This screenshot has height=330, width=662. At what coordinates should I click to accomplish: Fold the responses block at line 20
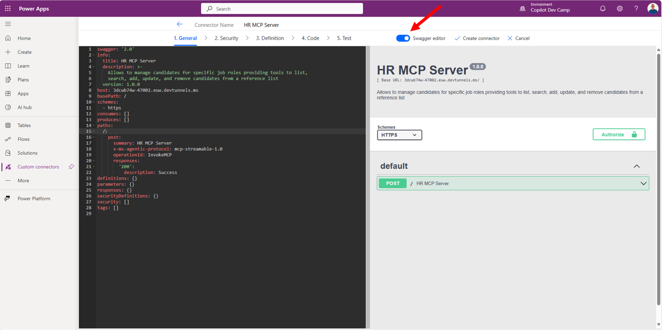pos(93,160)
